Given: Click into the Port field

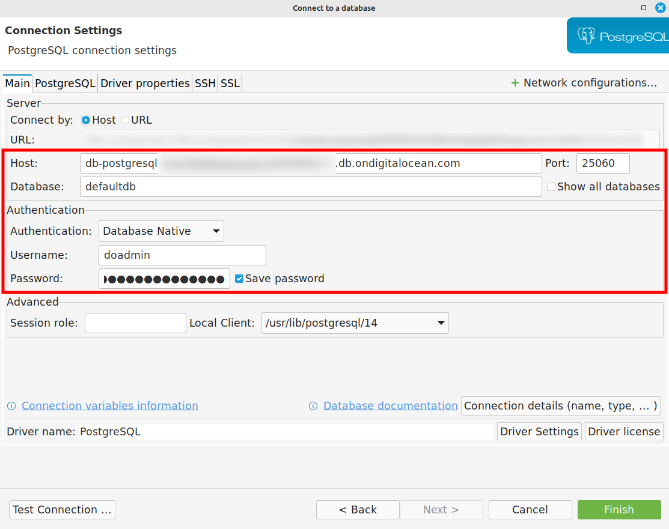Looking at the screenshot, I should (602, 163).
